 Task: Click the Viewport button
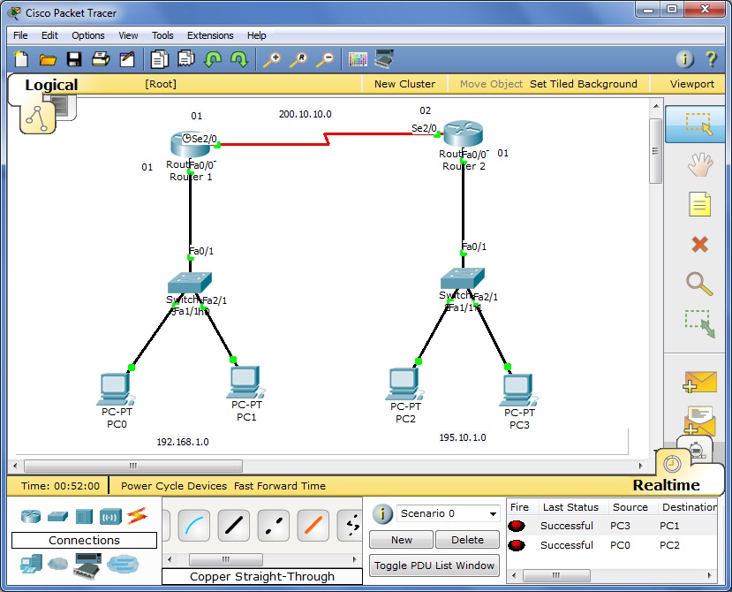[692, 84]
